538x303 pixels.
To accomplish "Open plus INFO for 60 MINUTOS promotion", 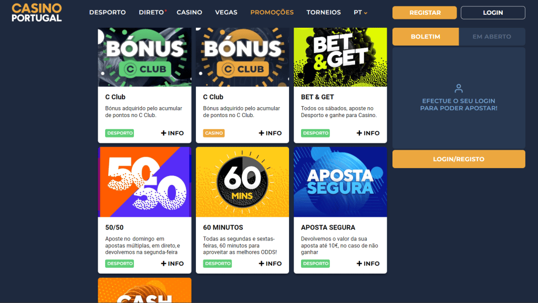I will (270, 264).
